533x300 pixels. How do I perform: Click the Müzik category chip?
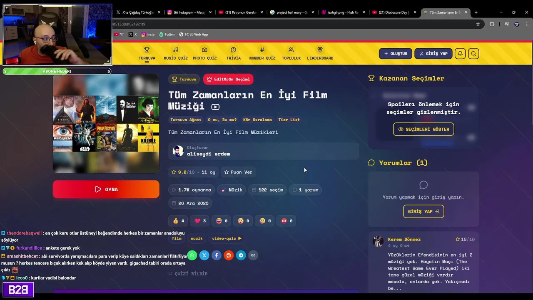point(232,190)
